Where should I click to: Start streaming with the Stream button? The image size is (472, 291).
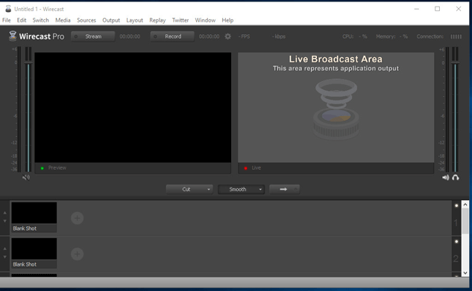(x=93, y=36)
